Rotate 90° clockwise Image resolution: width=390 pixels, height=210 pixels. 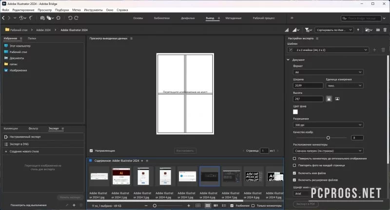pyautogui.click(x=77, y=18)
